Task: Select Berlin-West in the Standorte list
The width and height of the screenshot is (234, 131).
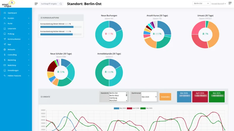Action: [x=114, y=95]
